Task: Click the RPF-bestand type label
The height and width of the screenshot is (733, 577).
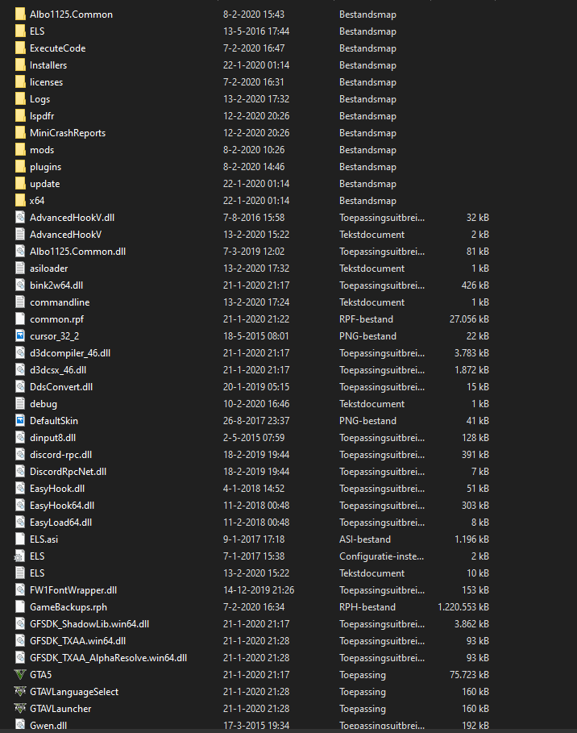Action: (x=367, y=319)
